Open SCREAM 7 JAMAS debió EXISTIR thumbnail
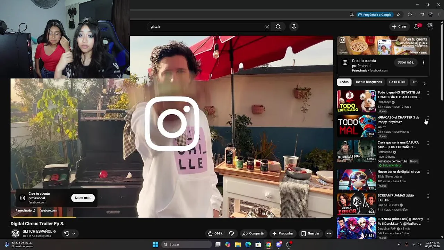Screen dimensions: 444x250 (356, 204)
